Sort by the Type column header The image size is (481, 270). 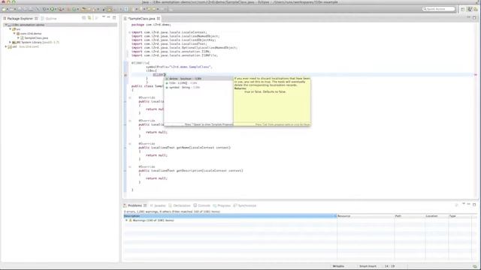(459, 216)
